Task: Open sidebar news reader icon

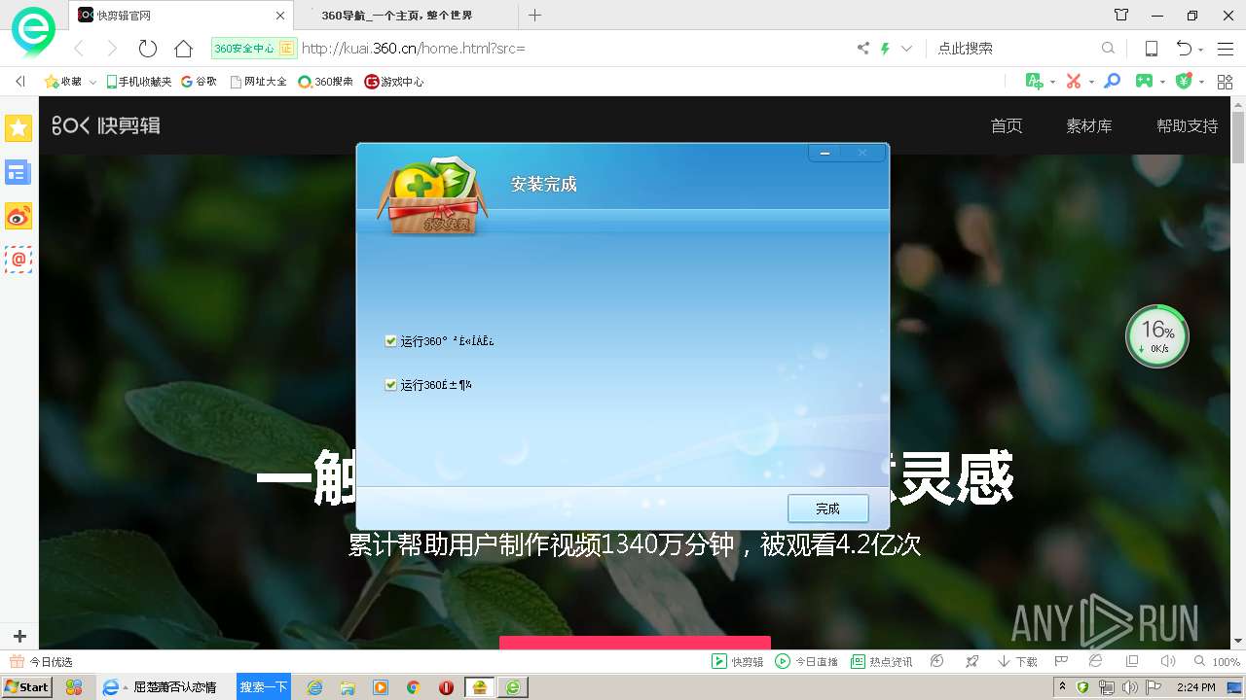Action: [18, 173]
